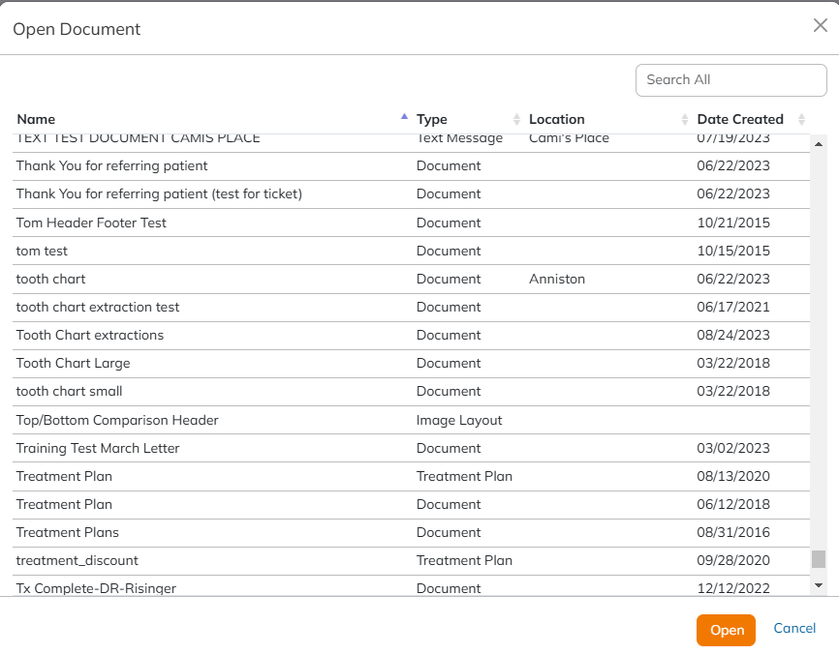Select 'tooth chart extraction test' row

[x=411, y=308]
